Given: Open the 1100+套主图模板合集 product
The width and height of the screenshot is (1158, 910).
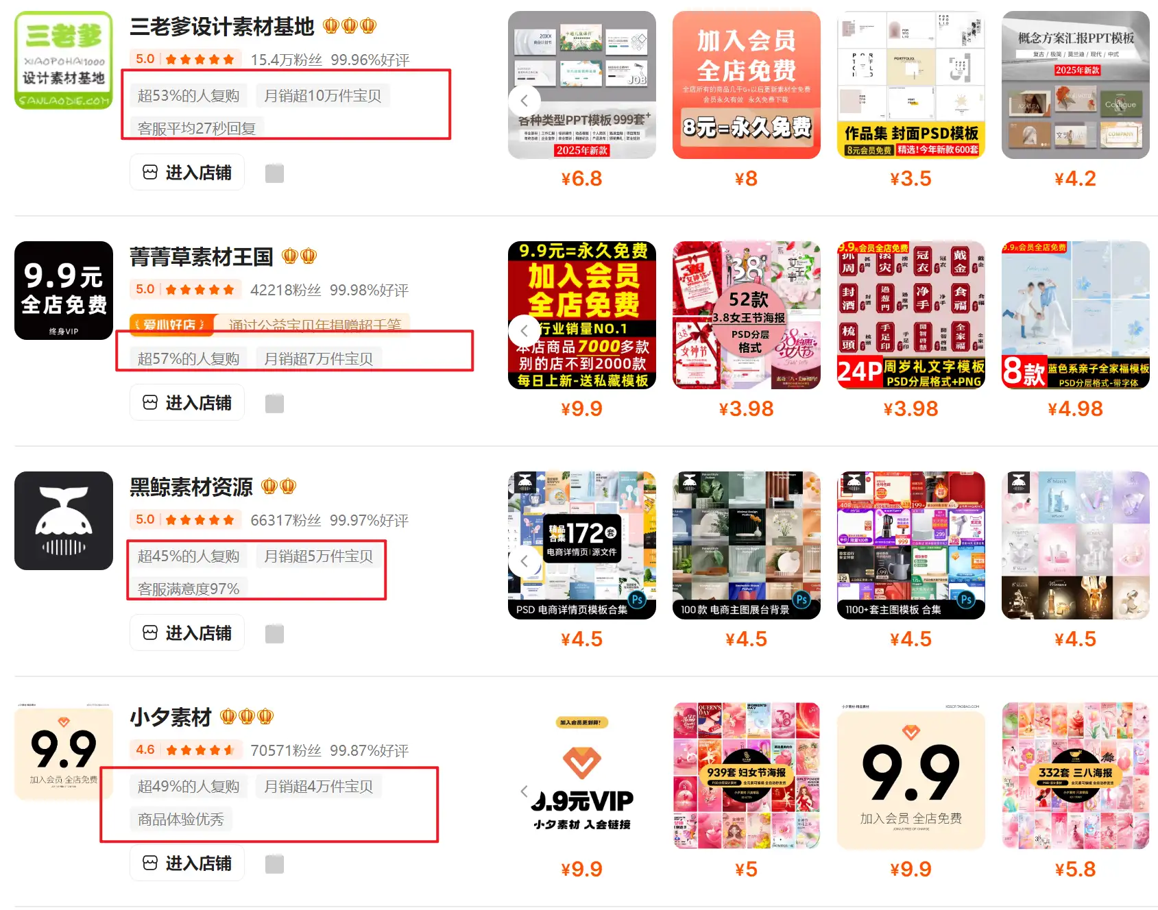Looking at the screenshot, I should [x=911, y=545].
